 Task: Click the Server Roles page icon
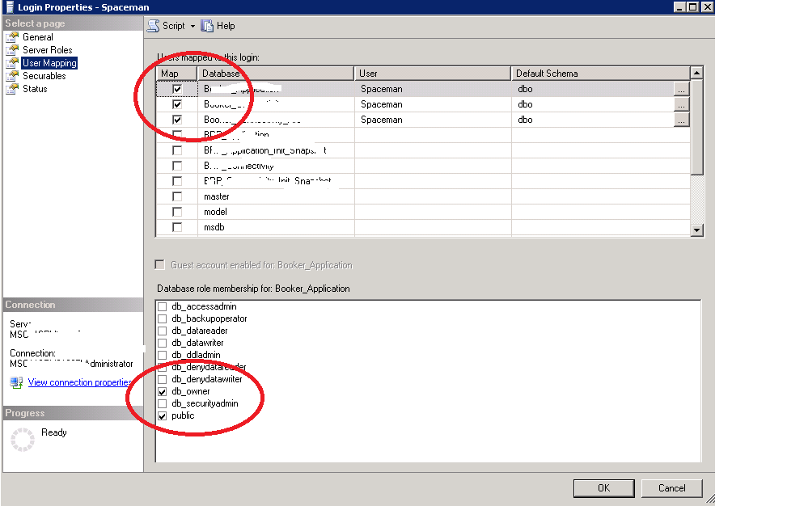(12, 50)
